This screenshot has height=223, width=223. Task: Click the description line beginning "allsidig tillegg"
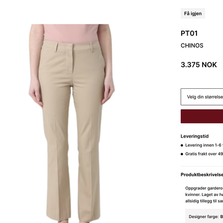click(204, 201)
